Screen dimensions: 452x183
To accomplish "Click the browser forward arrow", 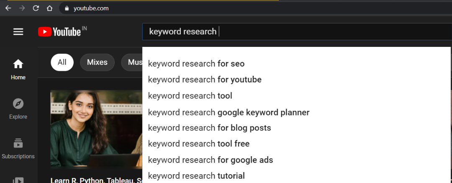I will tap(22, 8).
